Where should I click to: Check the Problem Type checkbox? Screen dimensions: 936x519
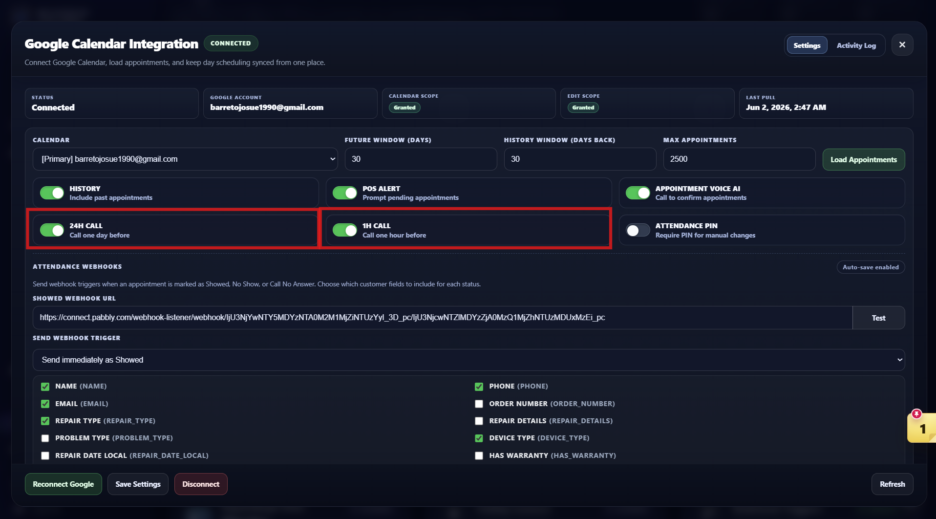[45, 438]
